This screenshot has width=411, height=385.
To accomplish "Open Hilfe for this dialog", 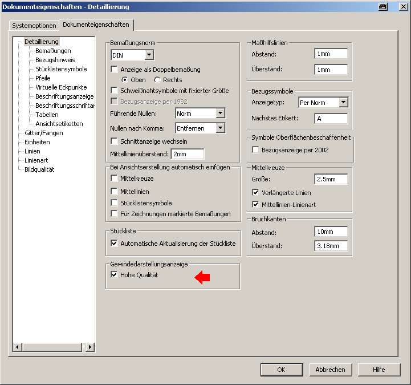I will (x=379, y=370).
